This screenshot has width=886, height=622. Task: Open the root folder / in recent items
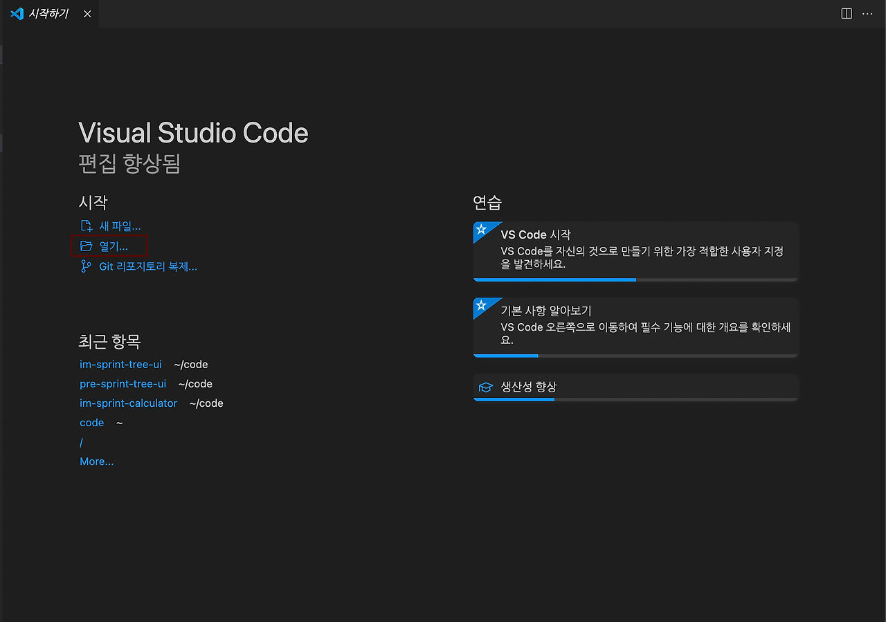coord(81,442)
